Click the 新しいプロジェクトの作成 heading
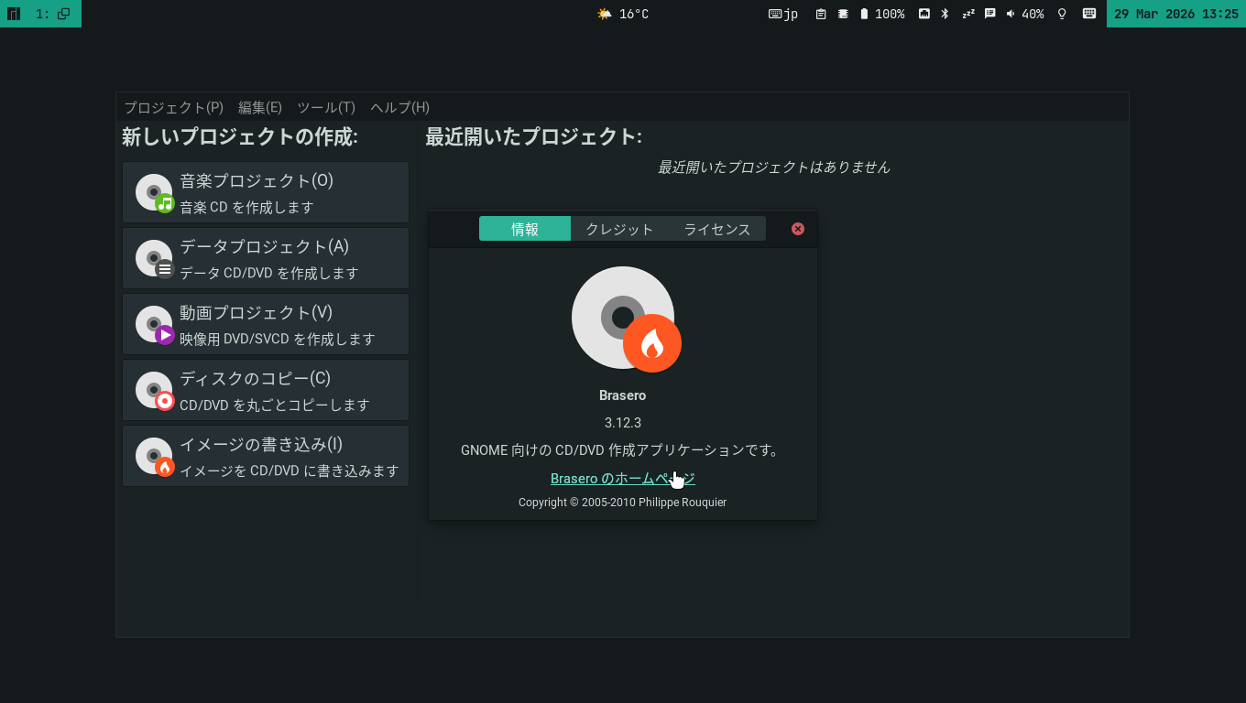 point(240,137)
